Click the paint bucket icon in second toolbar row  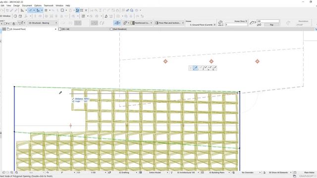click(106, 16)
